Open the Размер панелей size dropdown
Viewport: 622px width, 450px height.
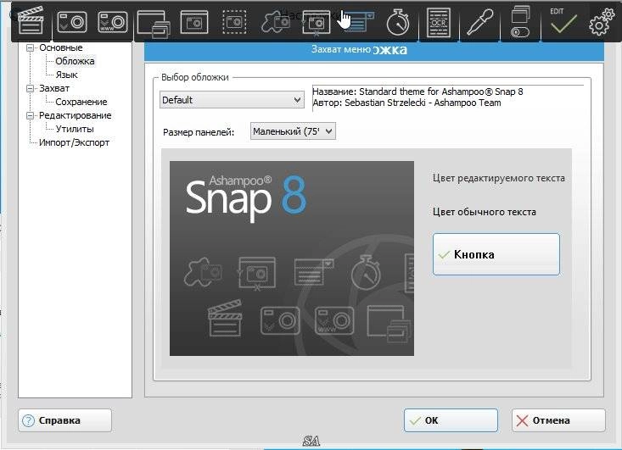pos(293,131)
